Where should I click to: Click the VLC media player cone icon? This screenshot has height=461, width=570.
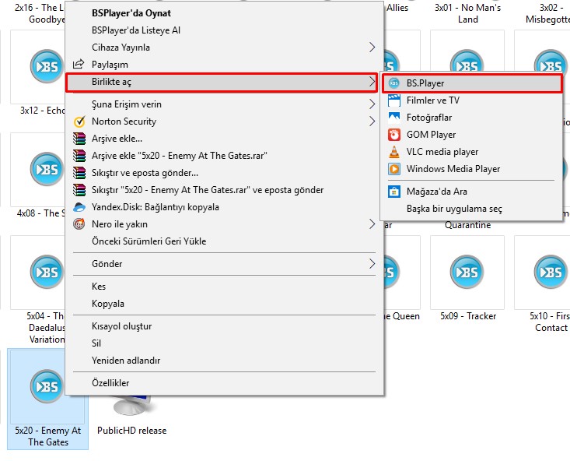[393, 152]
